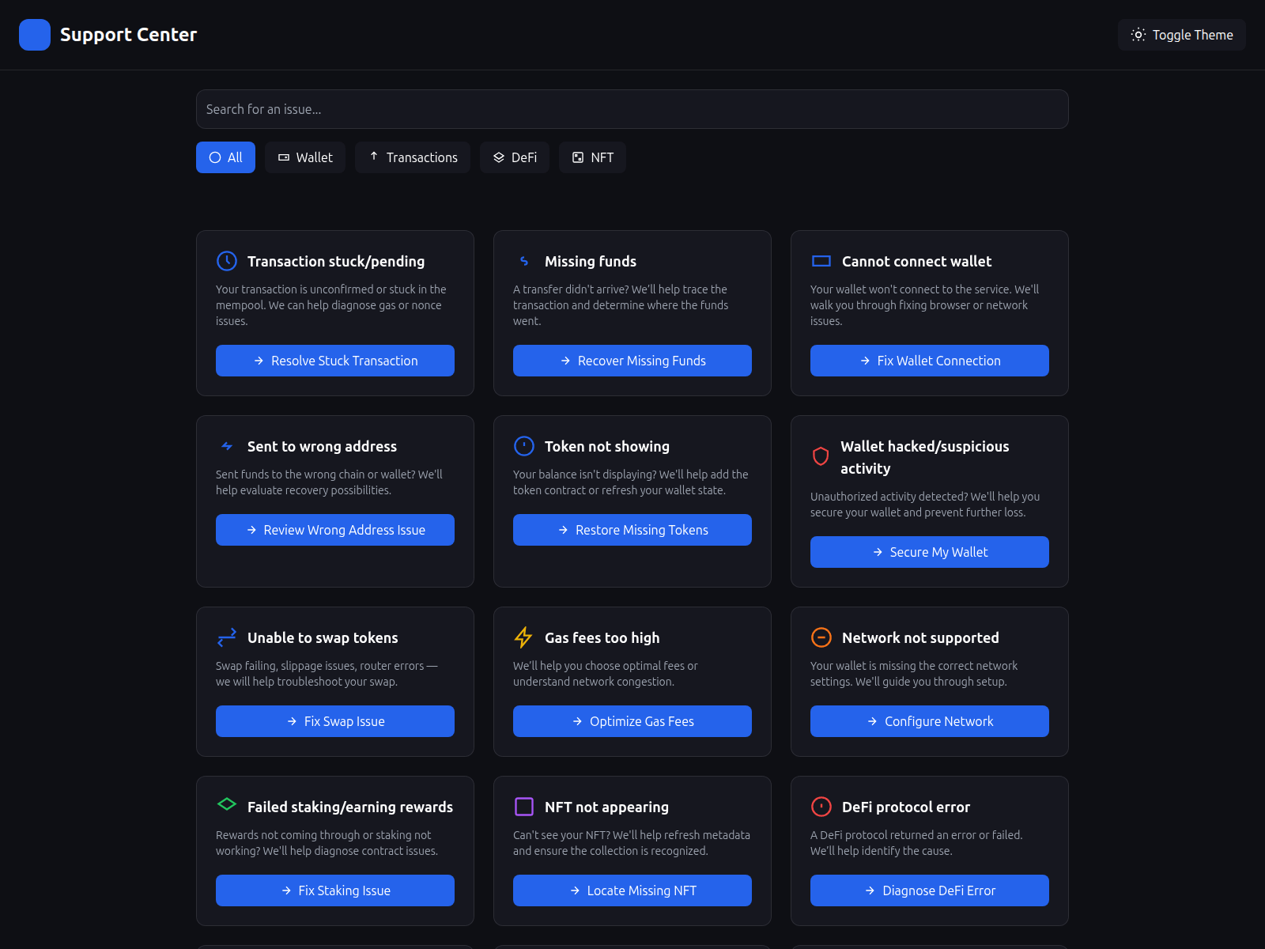Toggle the theme with Toggle Theme
Image resolution: width=1265 pixels, height=949 pixels.
click(x=1181, y=35)
